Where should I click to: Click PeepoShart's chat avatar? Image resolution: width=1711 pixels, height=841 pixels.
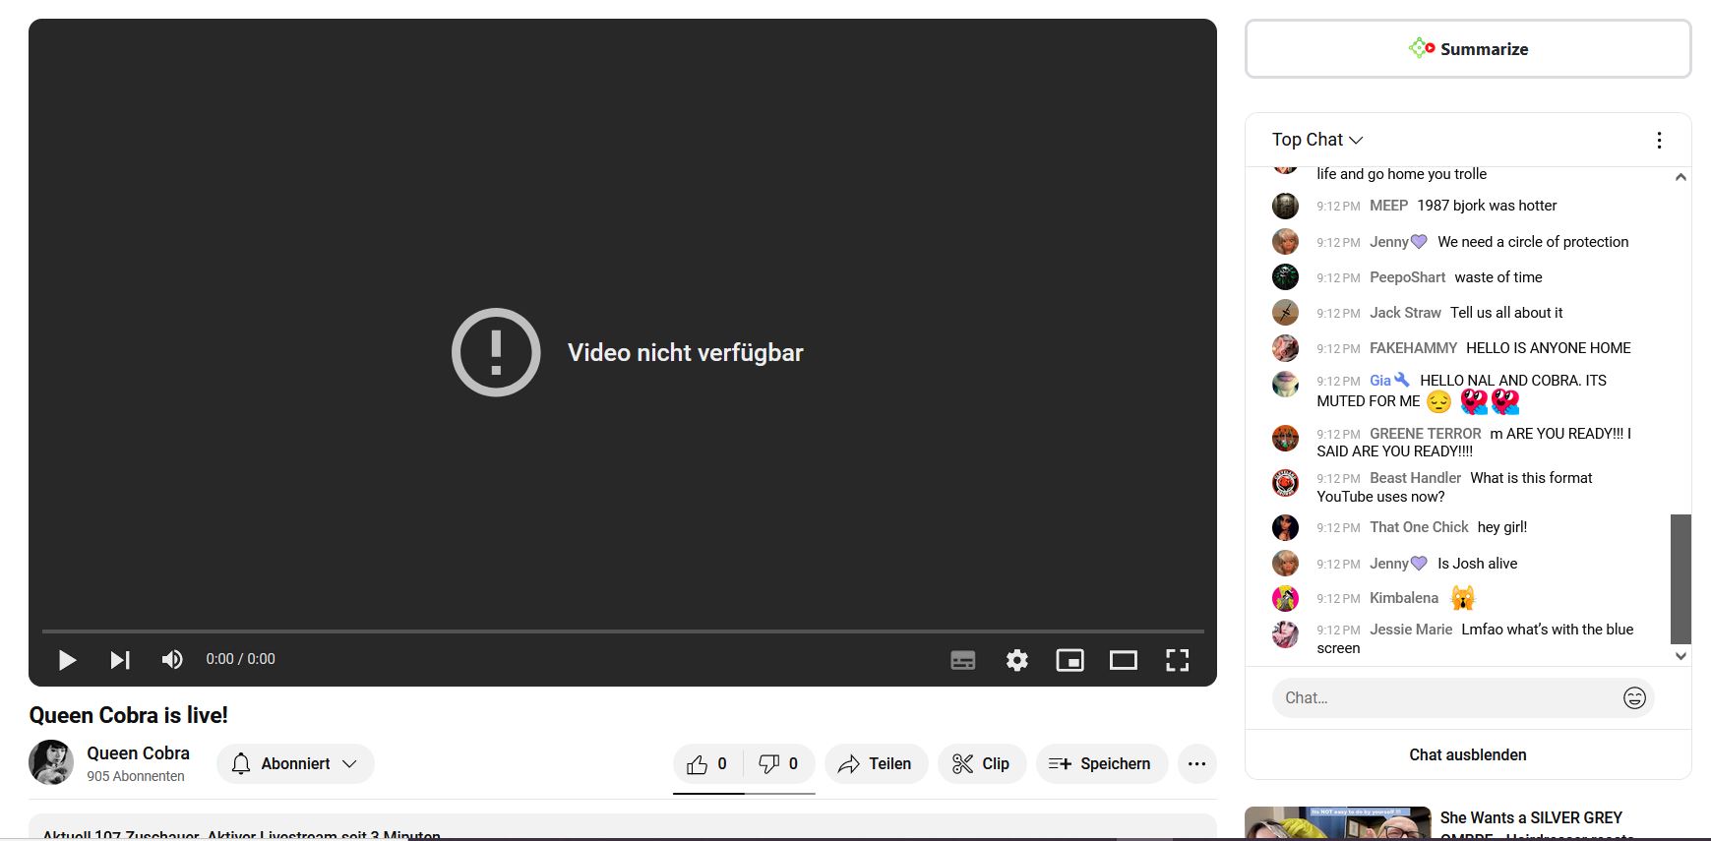1285,277
